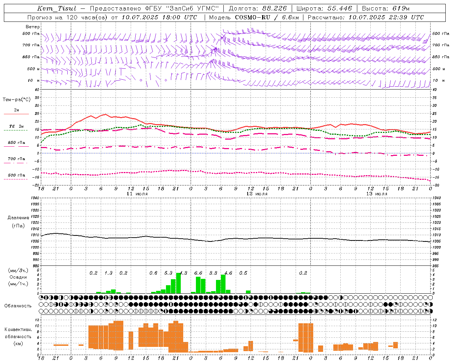
Task: Select the 'Модель COSMO-RU / 6.6км' model label
Action: coord(254,17)
